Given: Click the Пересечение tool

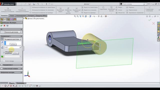Looking at the screenshot, I should [131, 10].
